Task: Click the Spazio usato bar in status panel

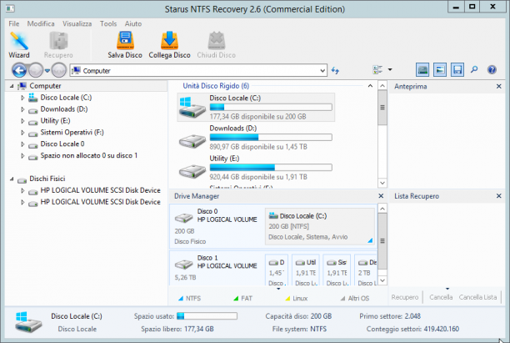Action: coord(207,316)
